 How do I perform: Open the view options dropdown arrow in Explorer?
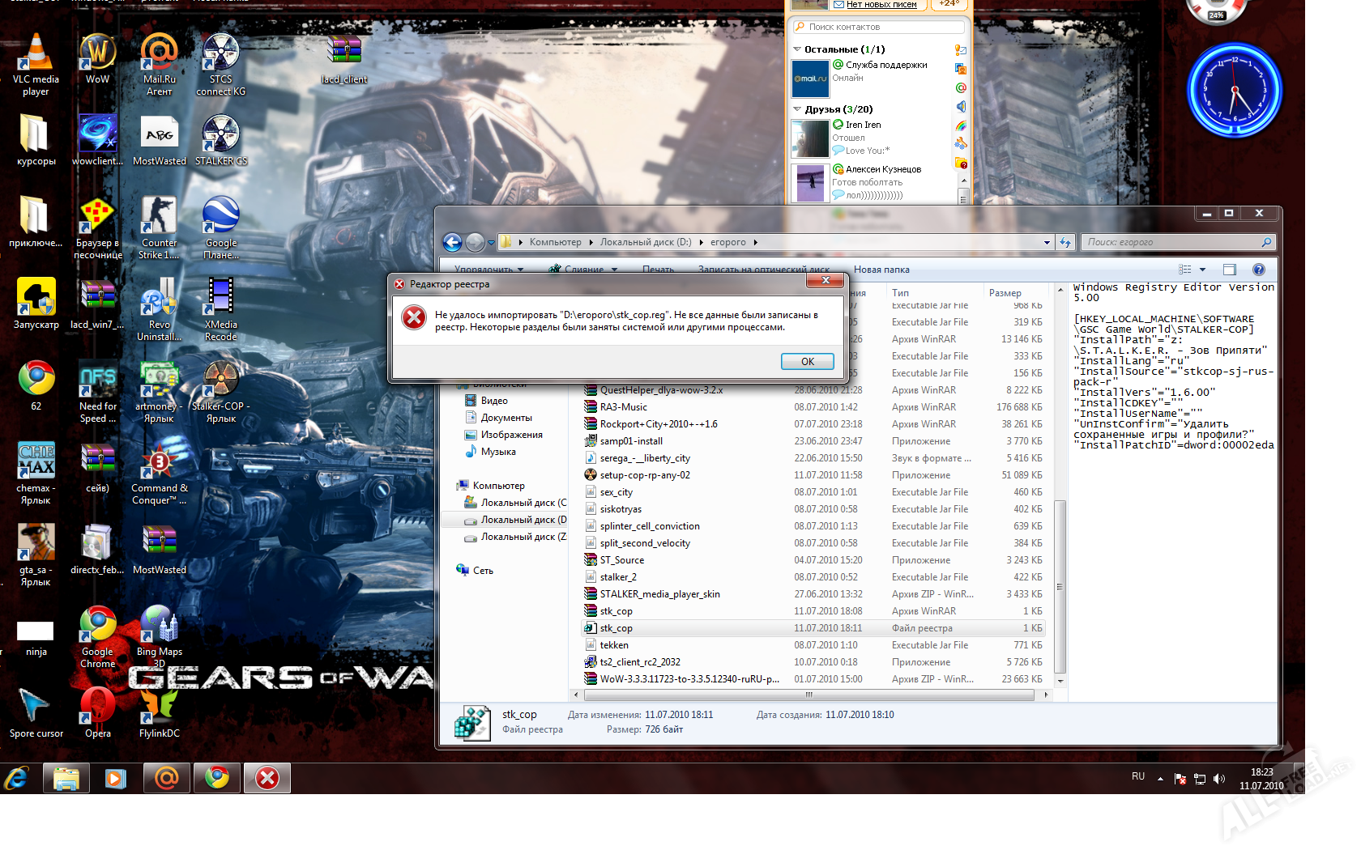tap(1202, 270)
